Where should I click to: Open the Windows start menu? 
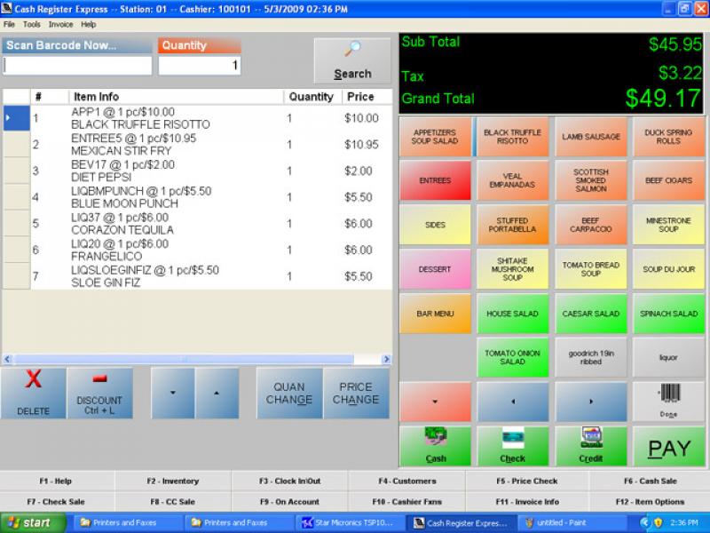[33, 522]
